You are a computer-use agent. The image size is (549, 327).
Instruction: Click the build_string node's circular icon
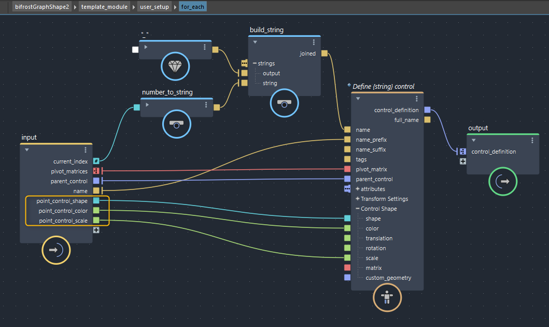click(x=284, y=103)
